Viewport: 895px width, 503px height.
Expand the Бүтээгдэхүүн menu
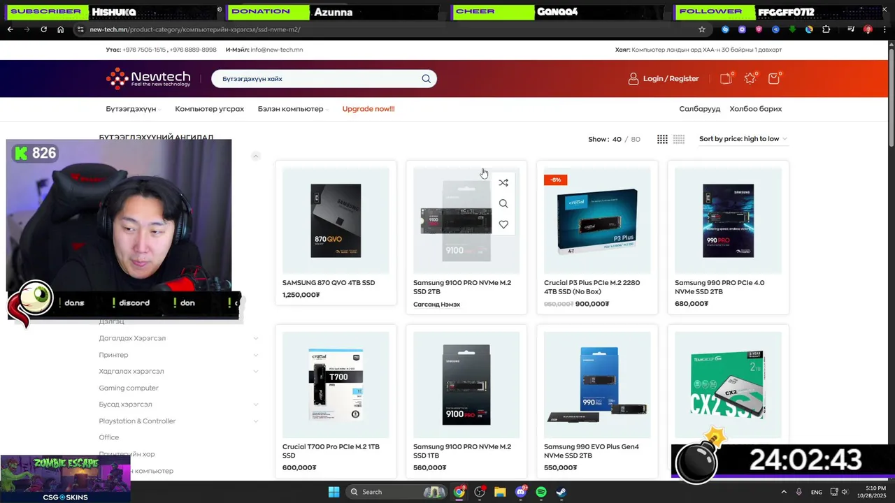click(x=134, y=109)
